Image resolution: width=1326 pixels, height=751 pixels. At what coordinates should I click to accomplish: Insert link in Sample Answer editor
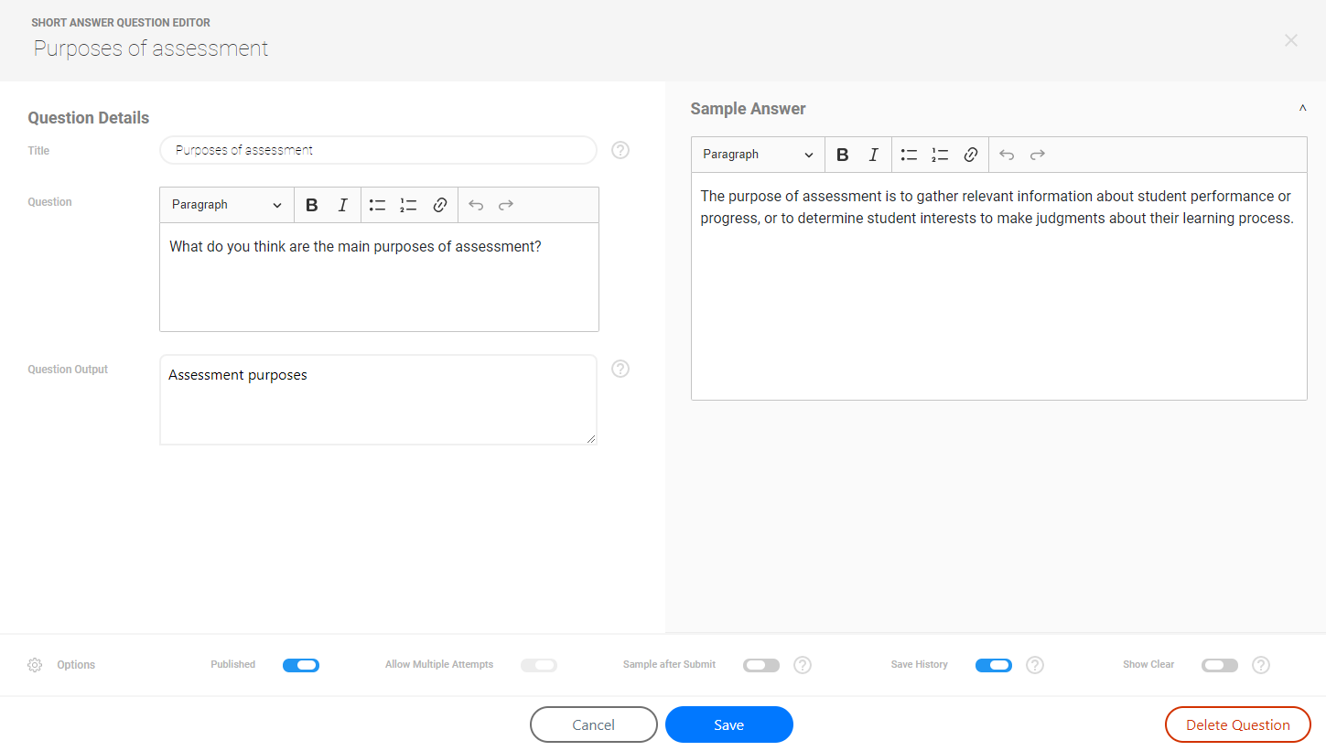pos(971,155)
